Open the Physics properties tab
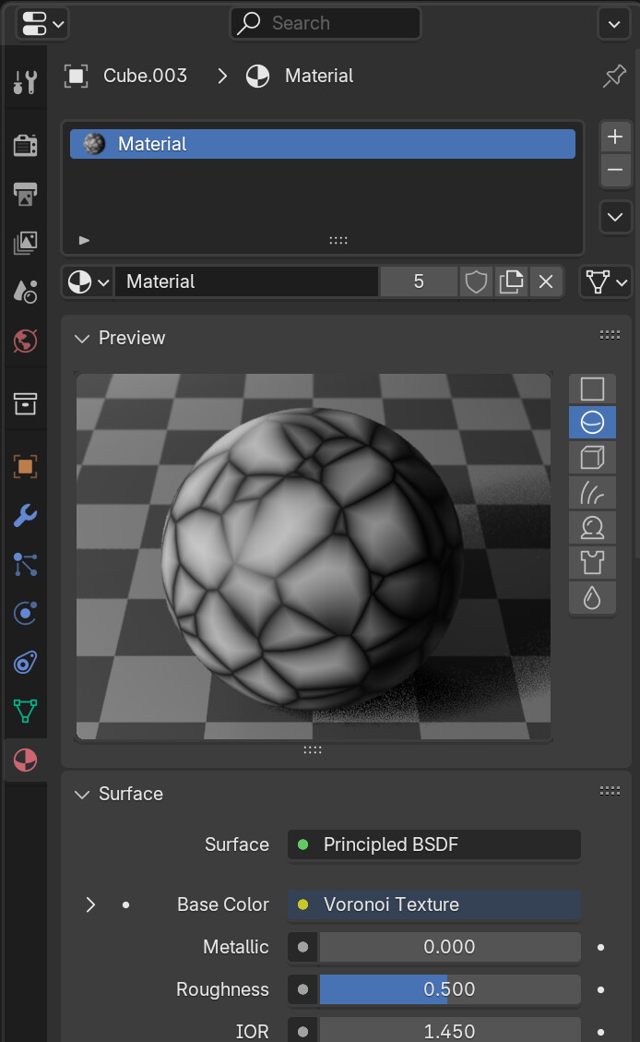 [25, 613]
